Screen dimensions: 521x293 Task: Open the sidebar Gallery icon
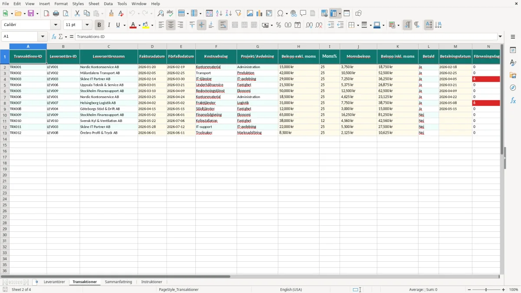(x=513, y=76)
